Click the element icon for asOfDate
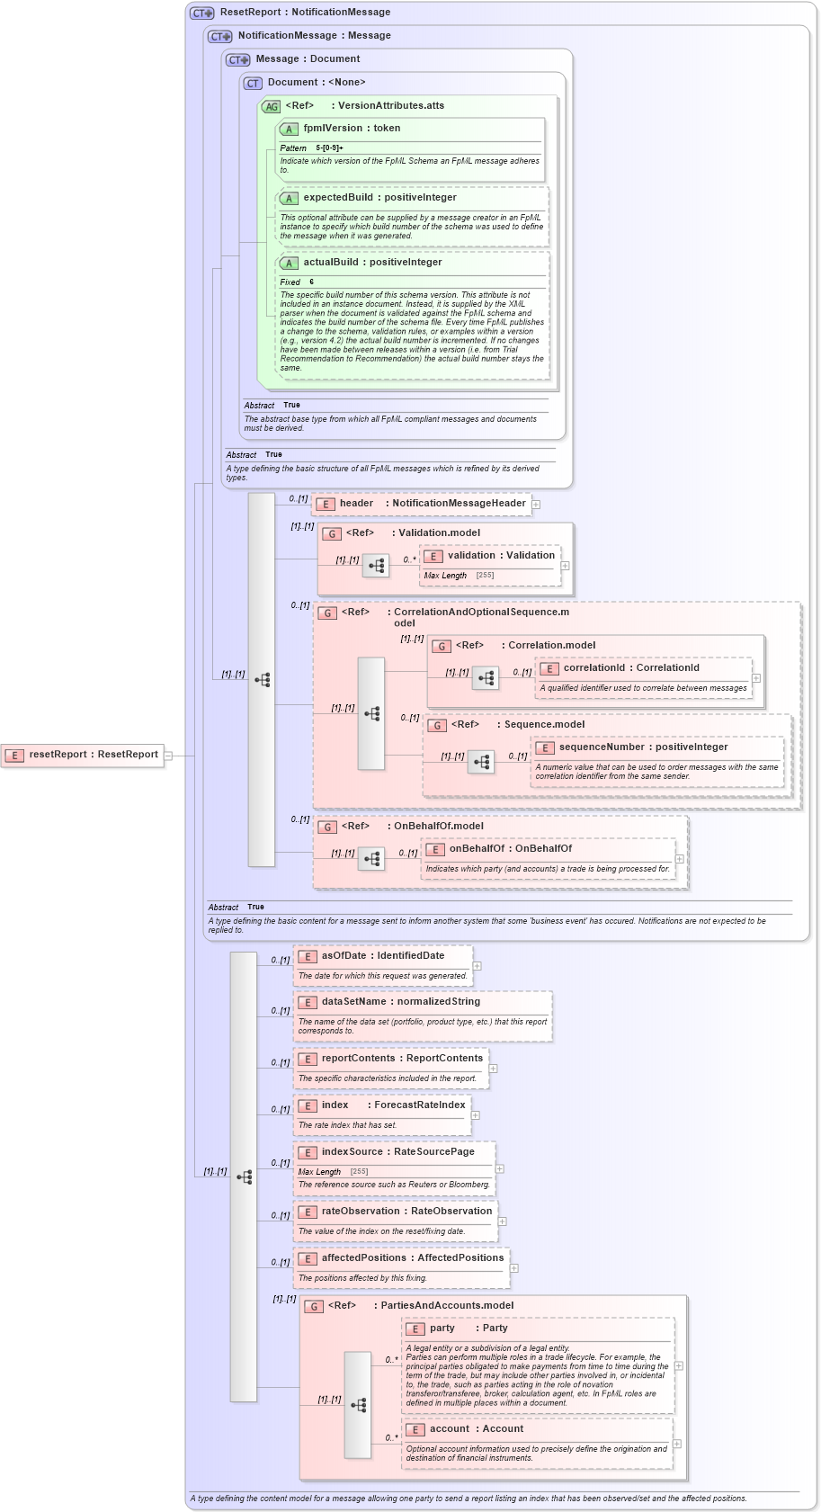This screenshot has width=821, height=1512. point(308,957)
